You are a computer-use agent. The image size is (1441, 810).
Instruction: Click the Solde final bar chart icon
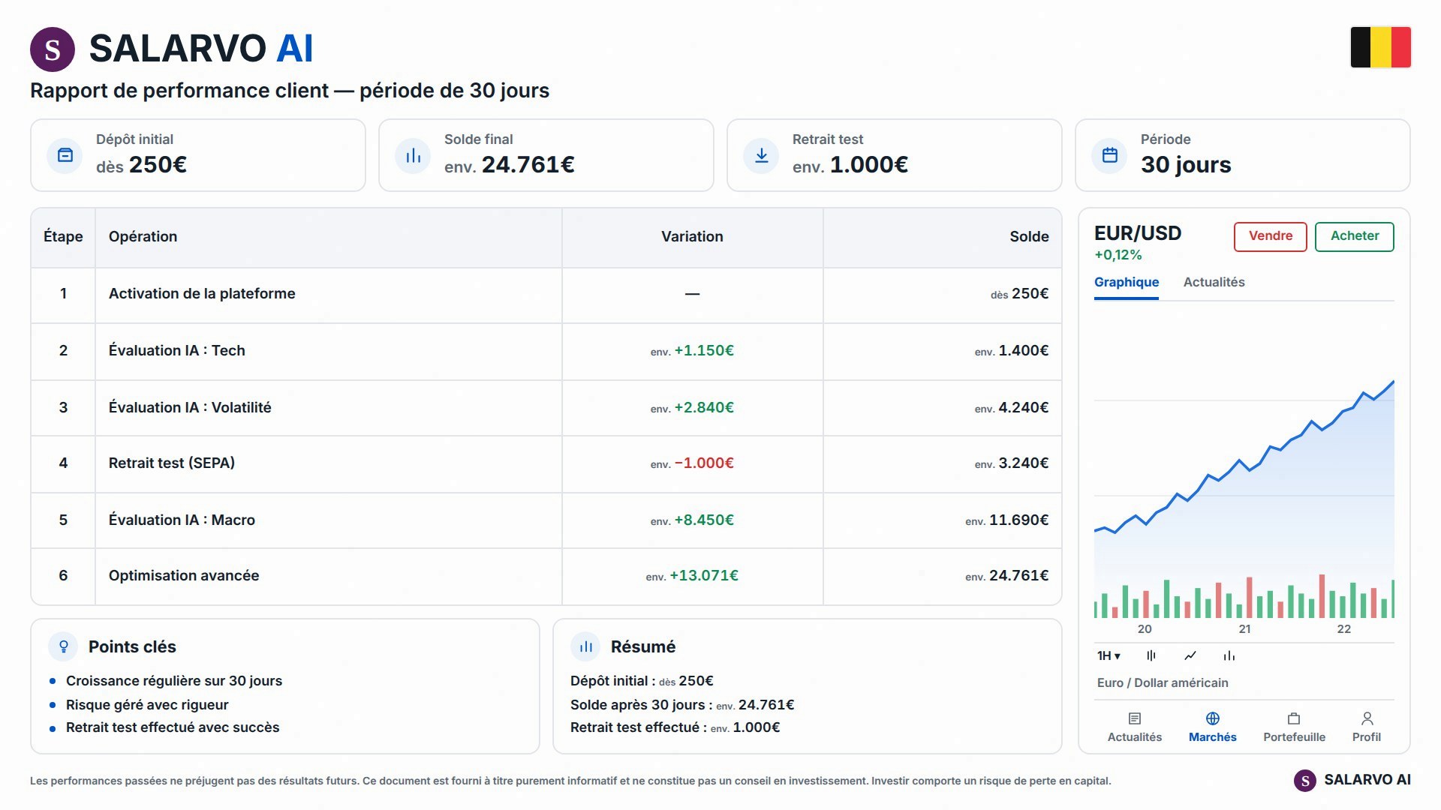coord(413,155)
